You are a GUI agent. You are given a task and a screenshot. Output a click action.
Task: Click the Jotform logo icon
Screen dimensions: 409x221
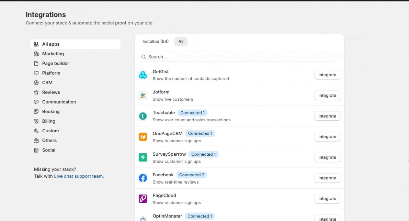[143, 96]
